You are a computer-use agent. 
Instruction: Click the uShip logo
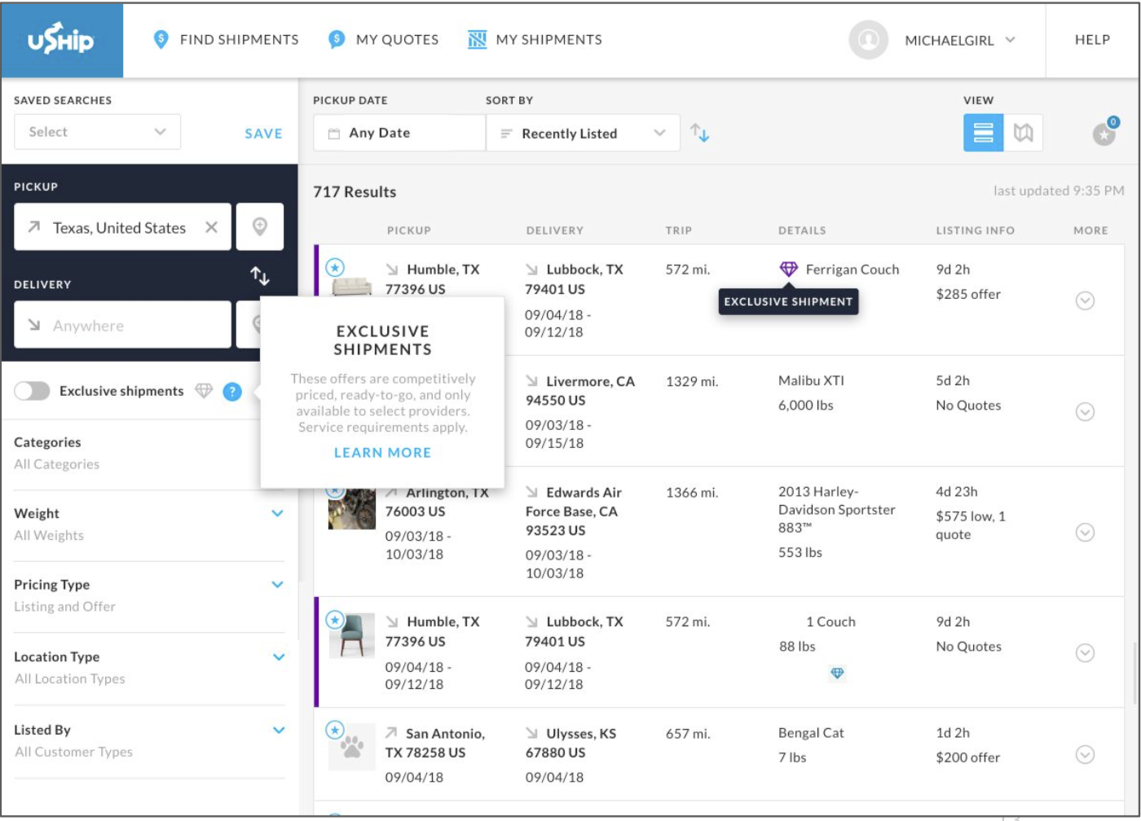(x=61, y=40)
